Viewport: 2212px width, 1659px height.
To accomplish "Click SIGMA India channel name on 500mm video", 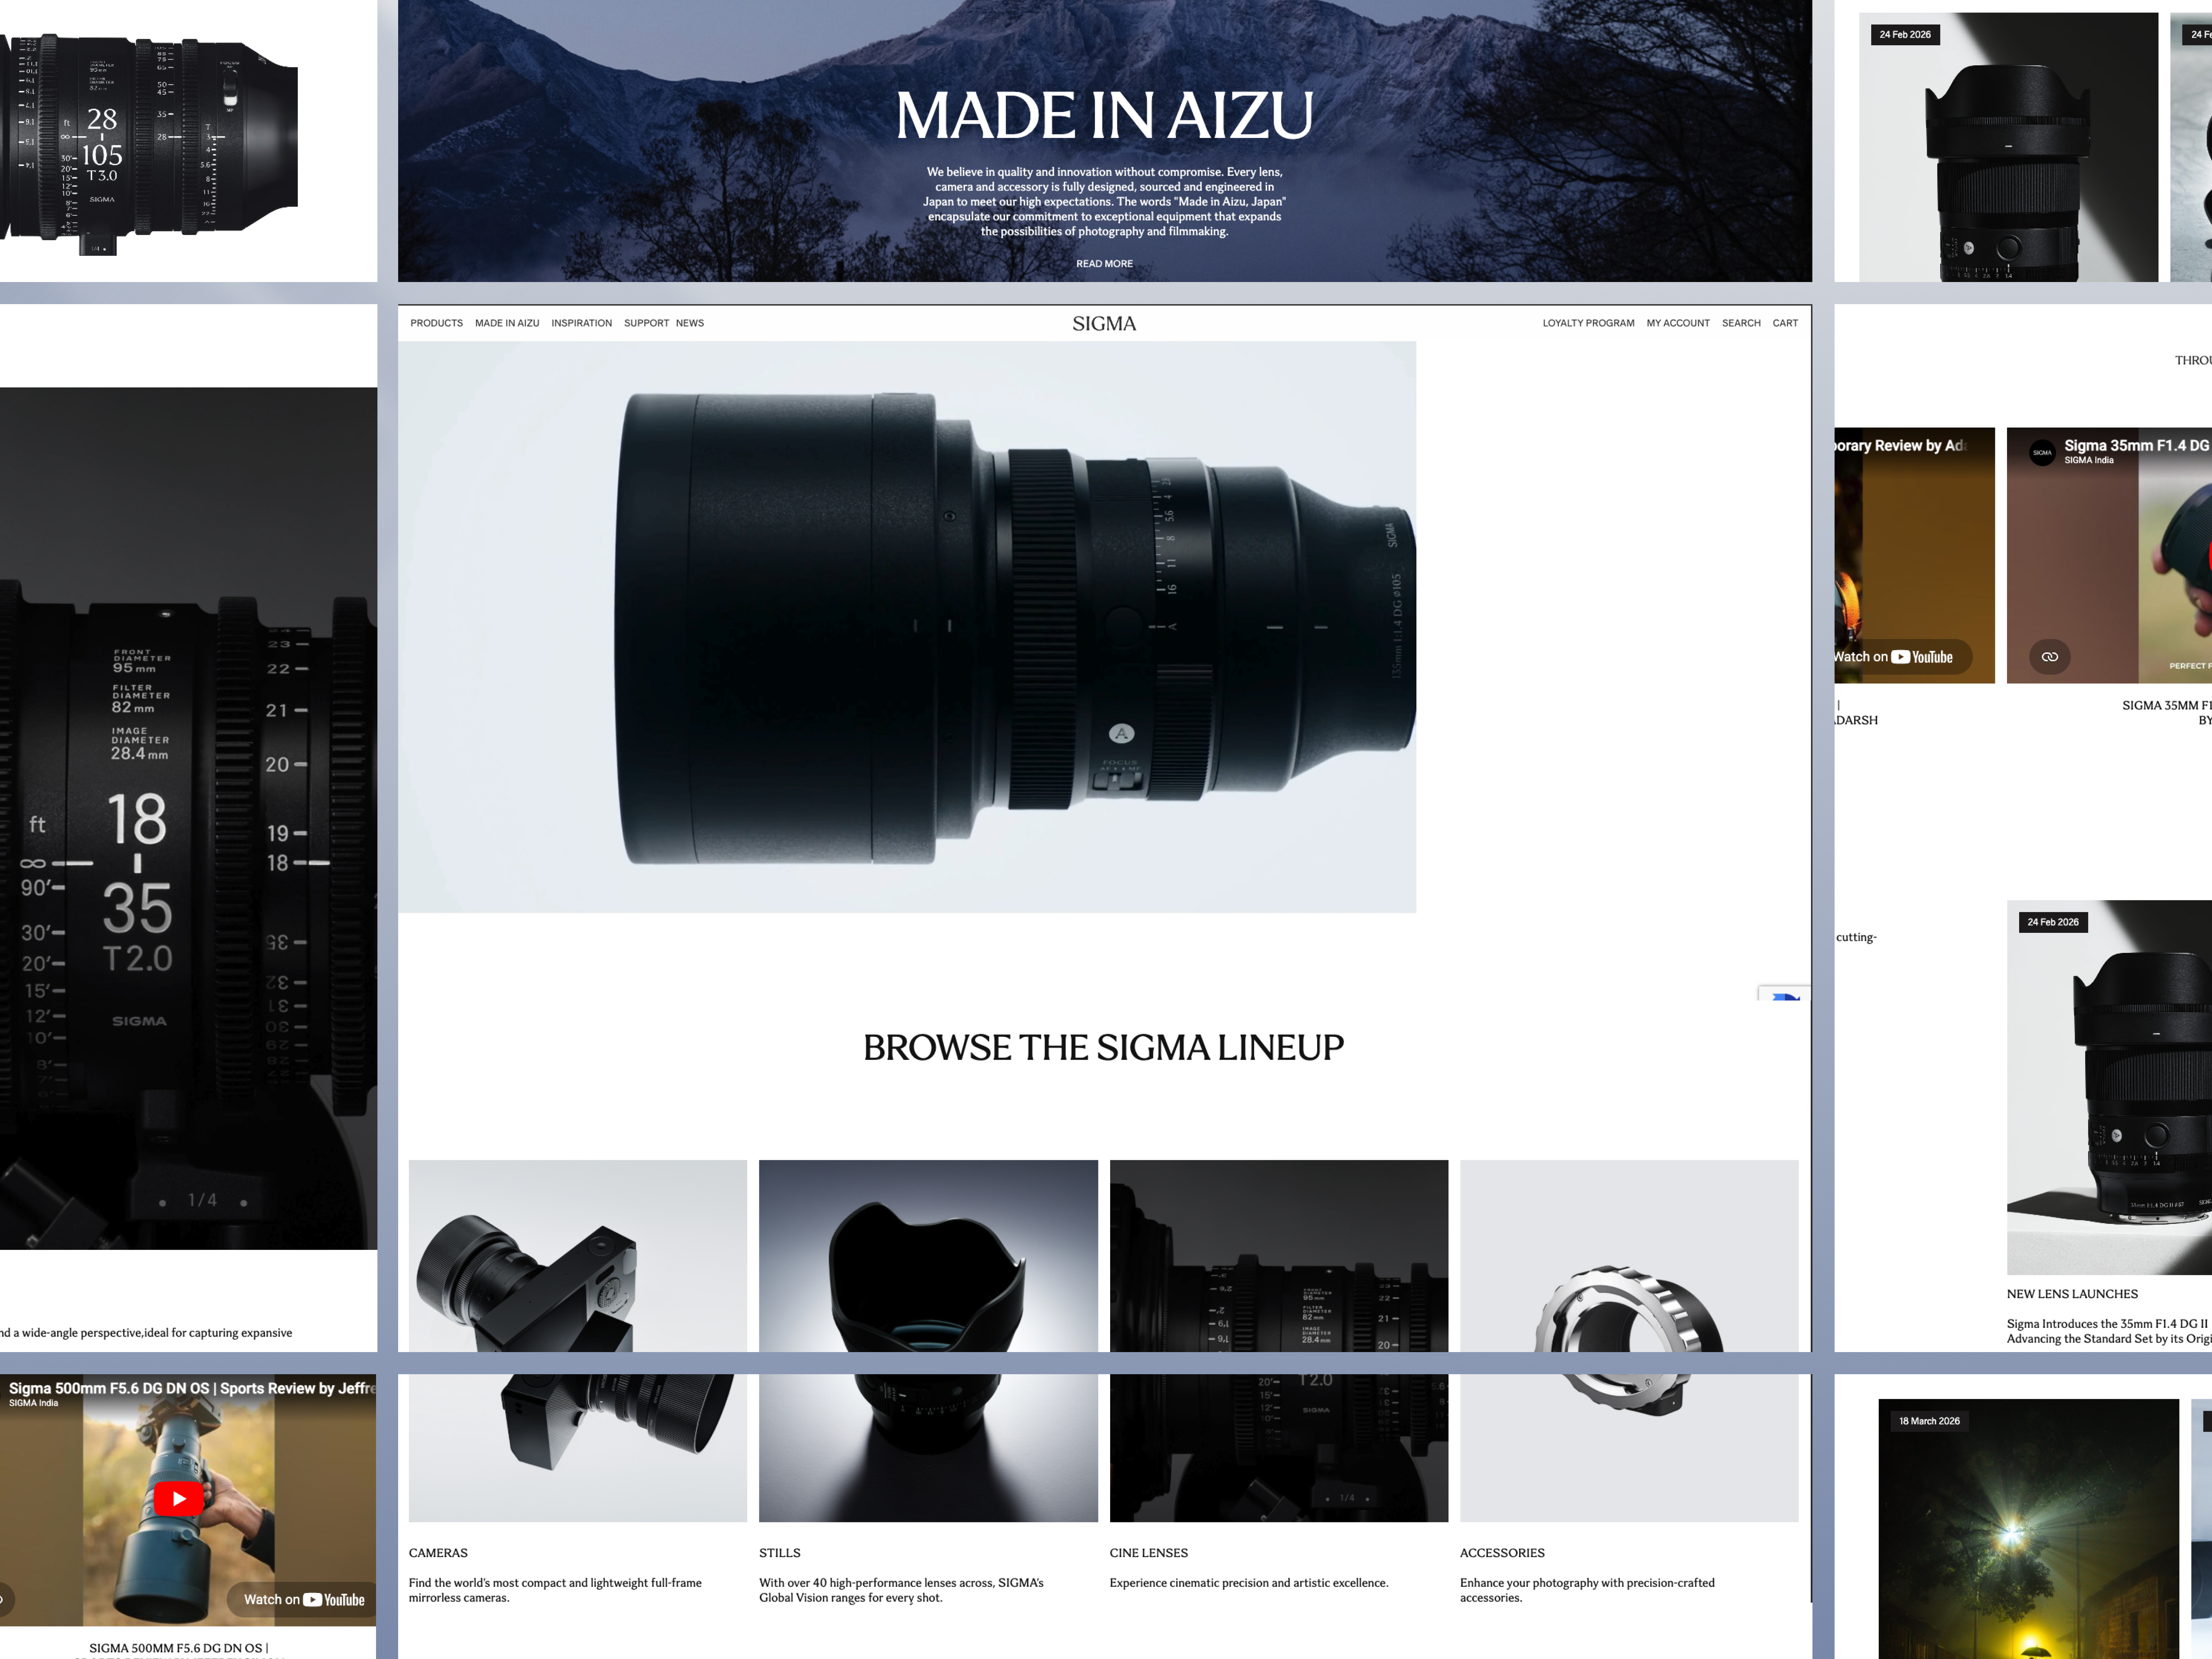I will click(x=33, y=1403).
